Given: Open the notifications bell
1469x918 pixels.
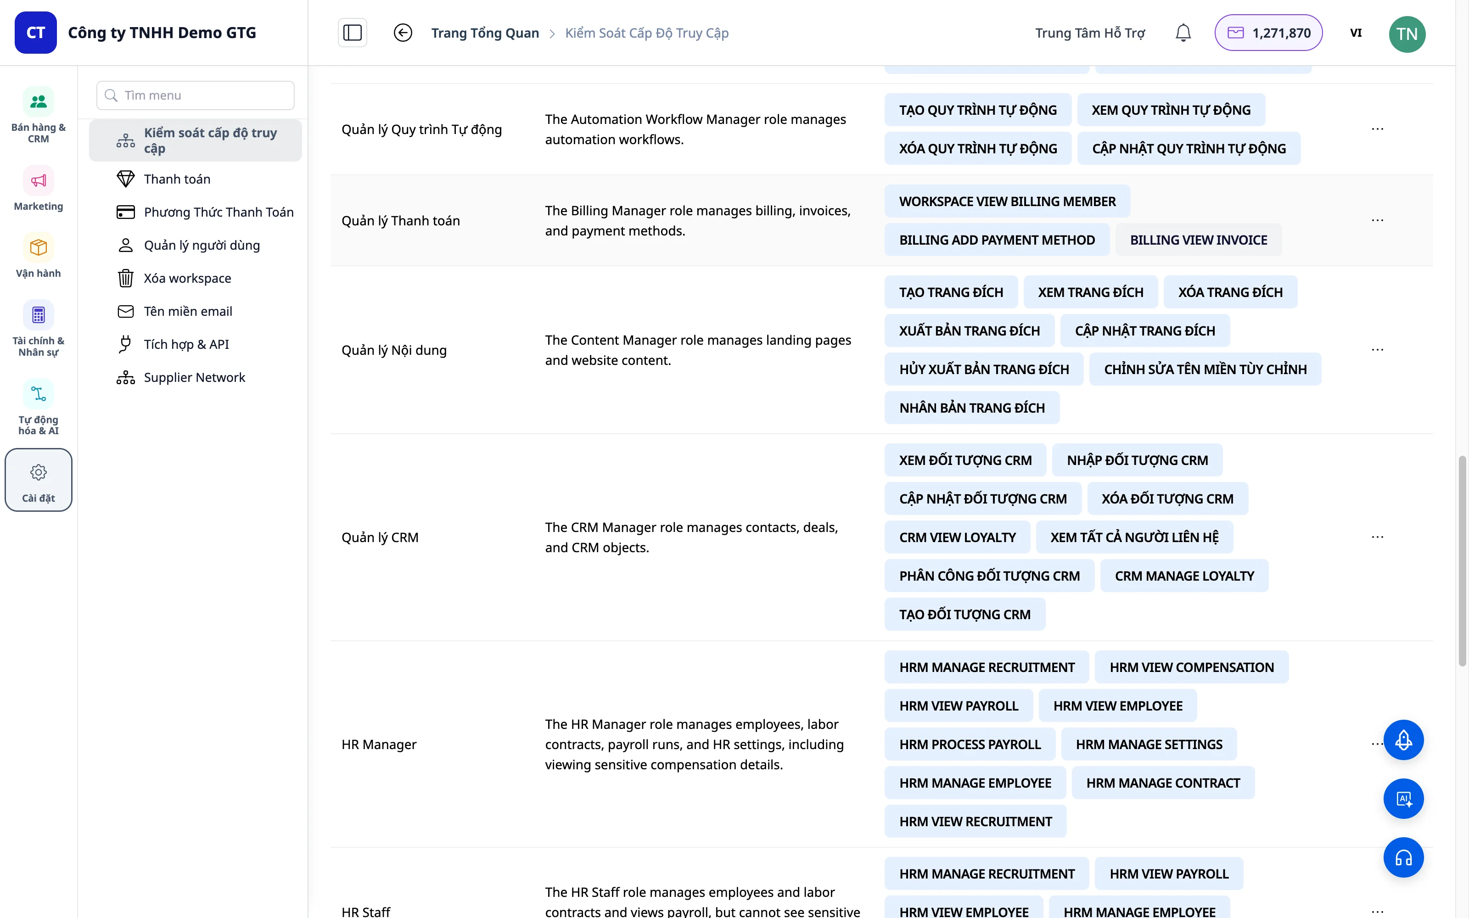Looking at the screenshot, I should (1183, 33).
